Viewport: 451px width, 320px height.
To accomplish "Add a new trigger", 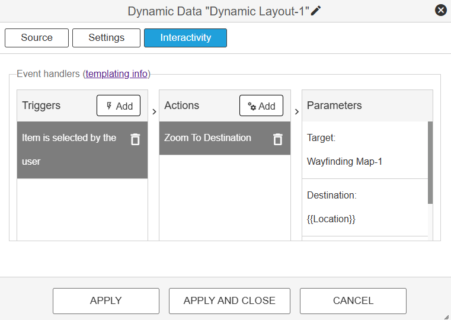I will (x=119, y=106).
